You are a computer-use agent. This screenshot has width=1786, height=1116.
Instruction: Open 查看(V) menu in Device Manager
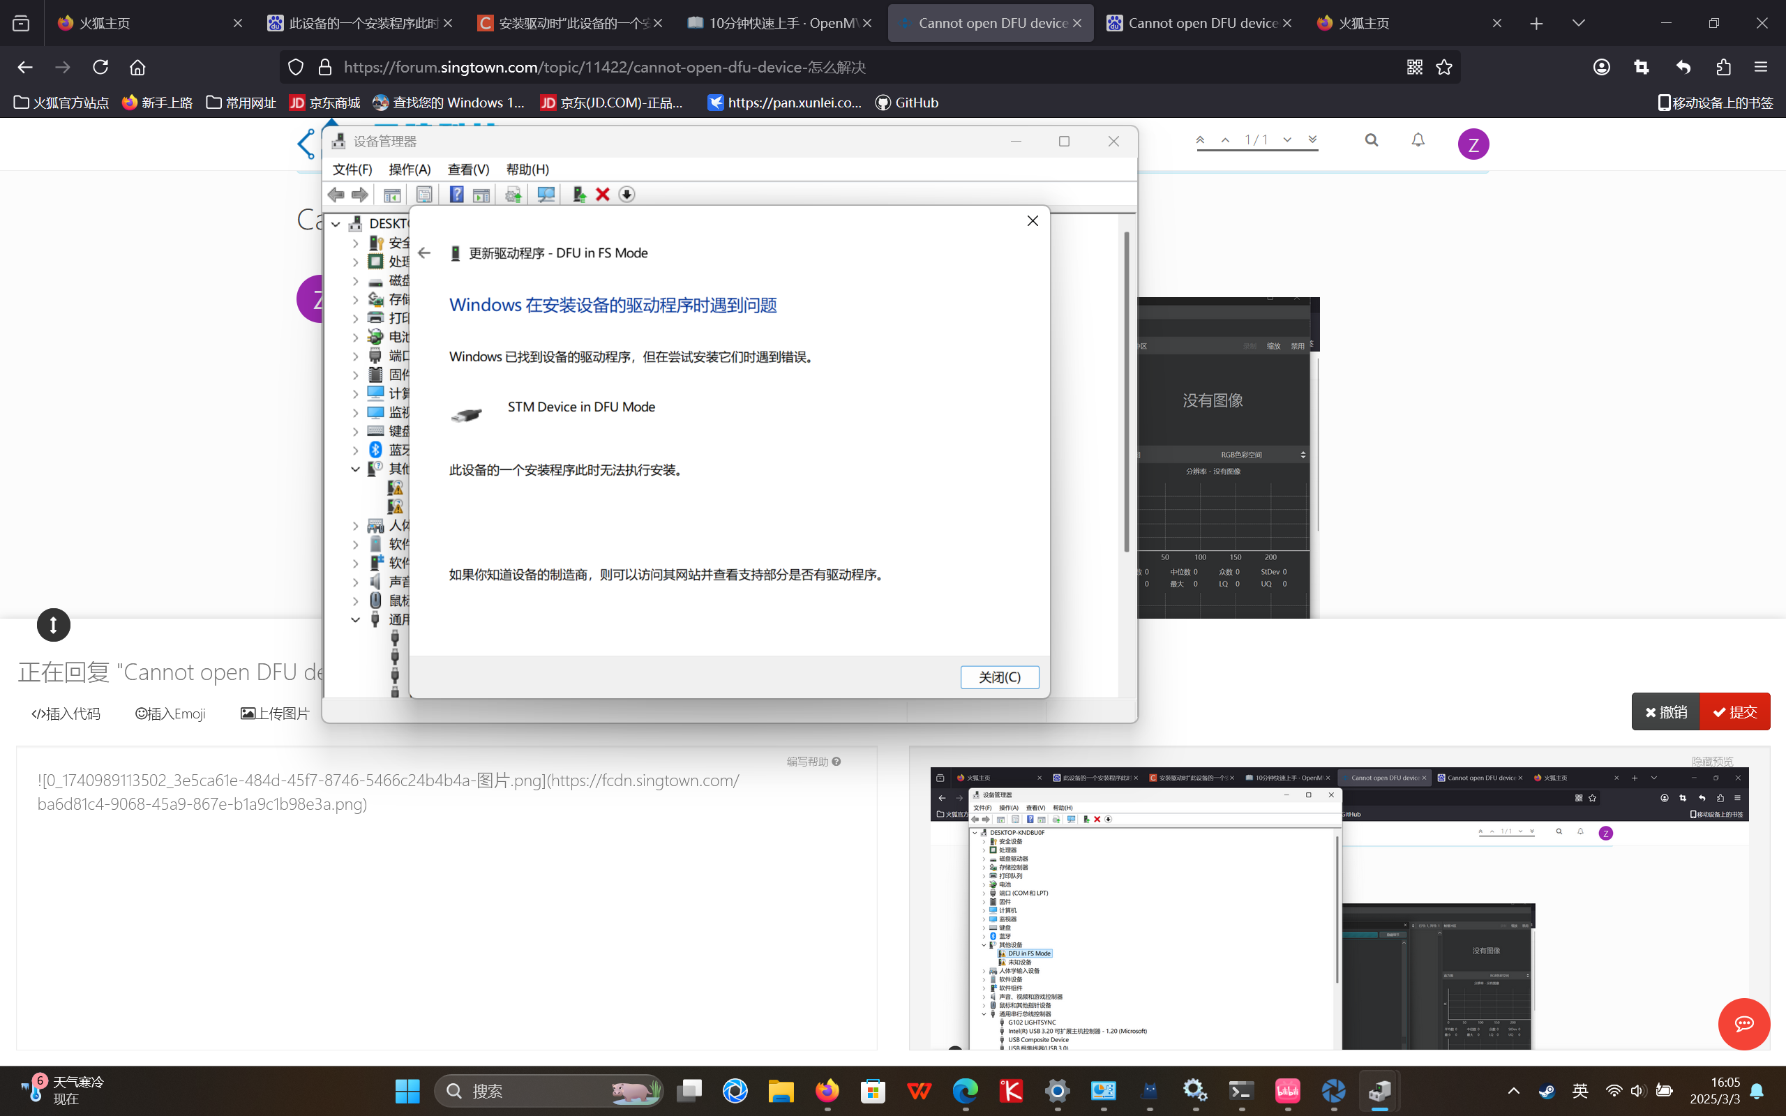[x=468, y=169]
